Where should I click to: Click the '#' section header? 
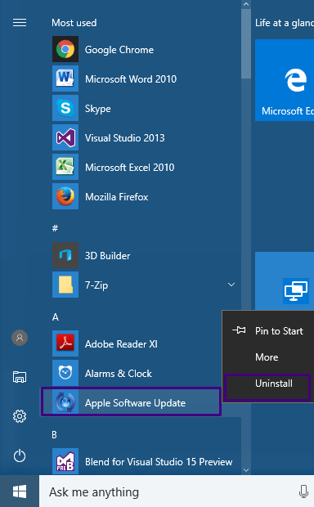click(x=55, y=228)
